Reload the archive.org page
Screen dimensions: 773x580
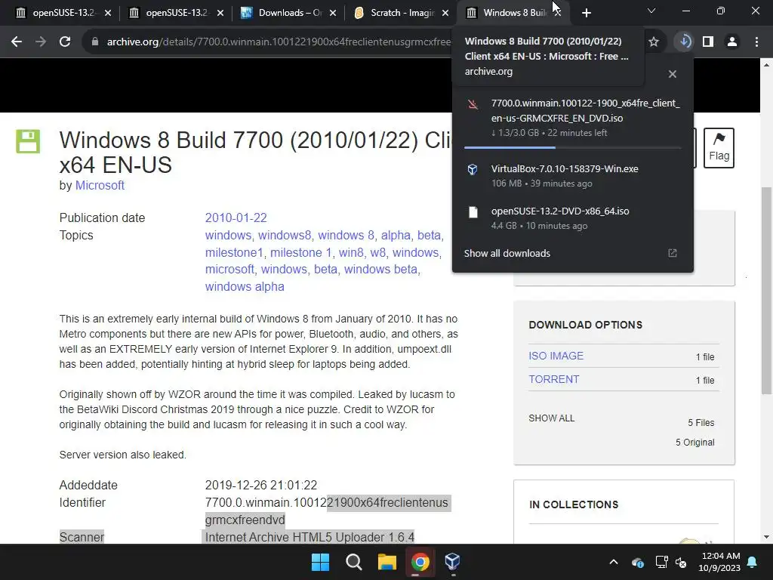pos(65,42)
